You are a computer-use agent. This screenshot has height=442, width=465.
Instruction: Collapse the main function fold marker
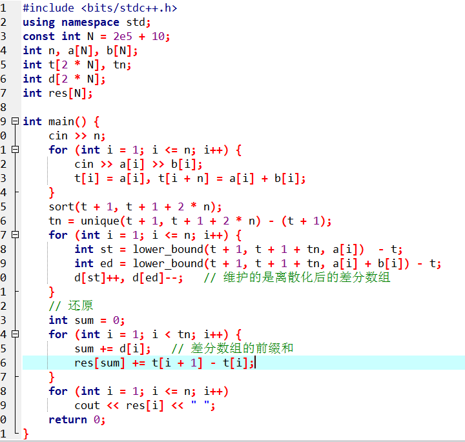[15, 121]
